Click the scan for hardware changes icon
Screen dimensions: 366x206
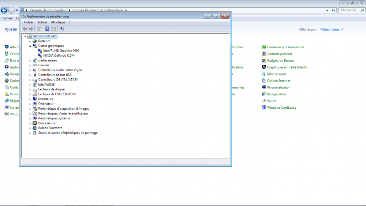pos(62,29)
